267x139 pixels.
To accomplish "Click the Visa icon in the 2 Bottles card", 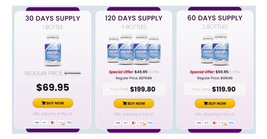I will (x=199, y=123).
